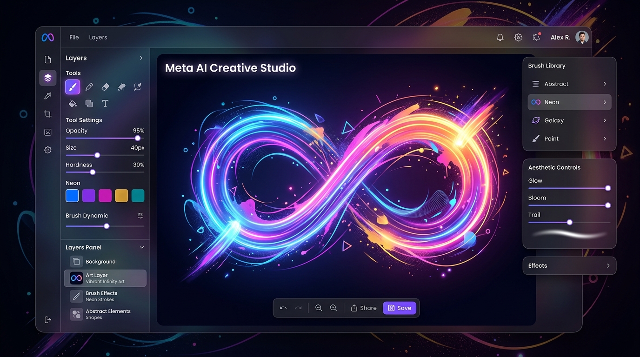The image size is (640, 357).
Task: Zoom in the canvas
Action: [x=333, y=308]
